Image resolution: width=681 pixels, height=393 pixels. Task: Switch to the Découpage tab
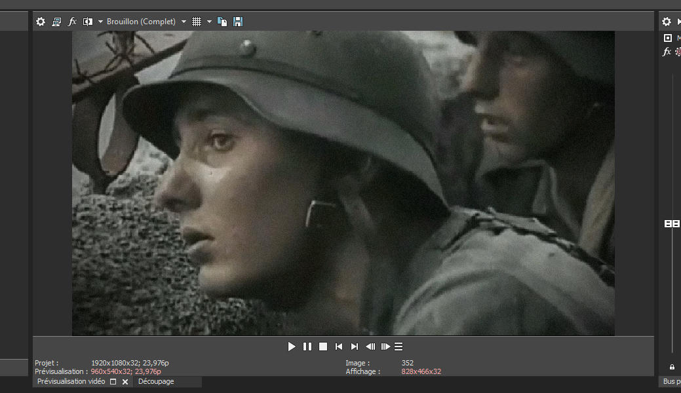click(x=156, y=381)
